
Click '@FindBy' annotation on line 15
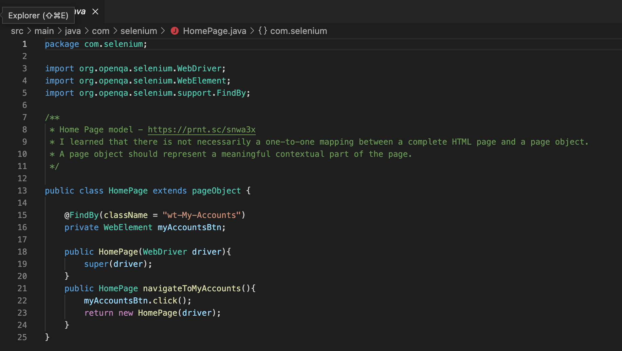(x=81, y=215)
